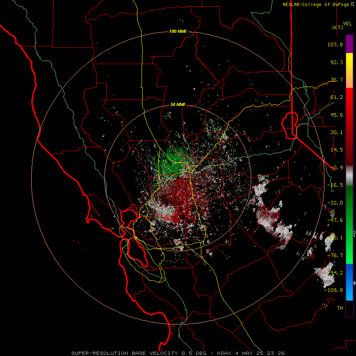Click the blue segment of color bar
The image size is (356, 356).
click(x=349, y=282)
